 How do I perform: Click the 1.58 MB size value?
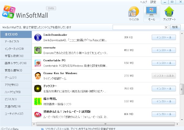tap(129, 63)
